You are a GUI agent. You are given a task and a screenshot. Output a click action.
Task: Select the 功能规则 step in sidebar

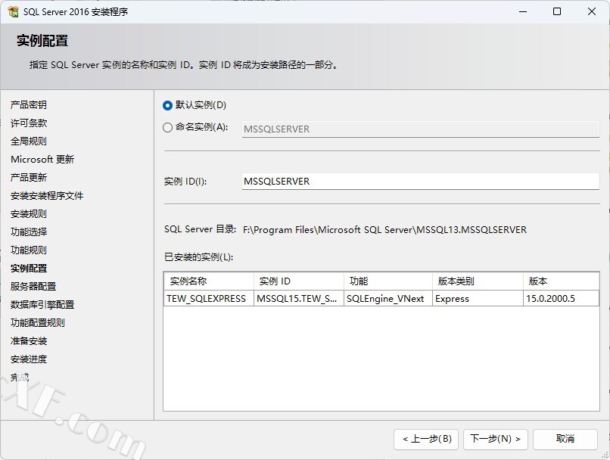[29, 250]
